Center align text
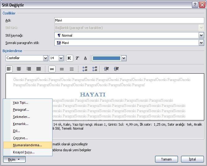The width and height of the screenshot is (207, 166). (x=19, y=69)
